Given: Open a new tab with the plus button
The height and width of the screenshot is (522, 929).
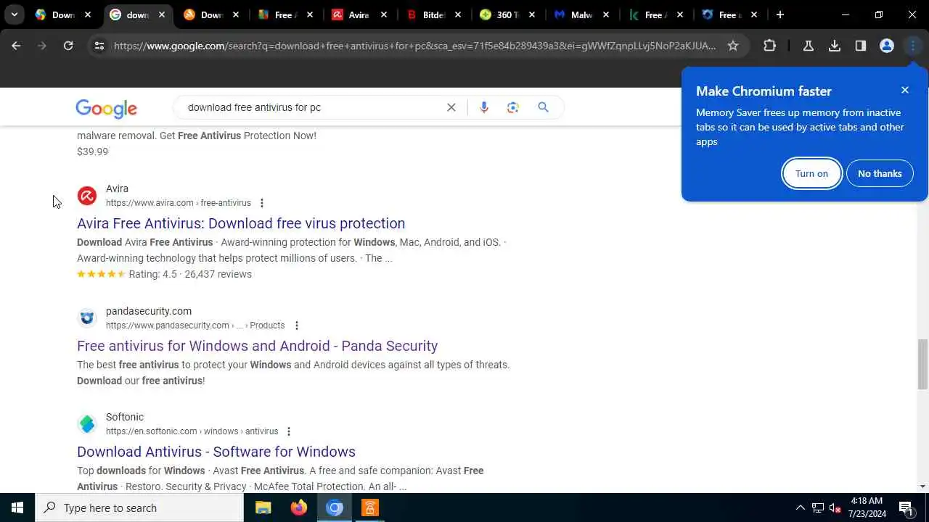Looking at the screenshot, I should click(x=780, y=14).
